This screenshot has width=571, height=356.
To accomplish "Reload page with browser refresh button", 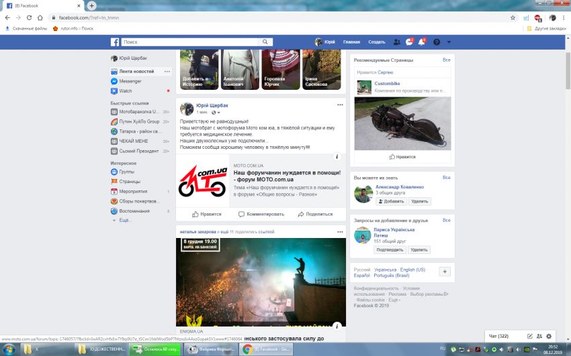I will coord(29,17).
